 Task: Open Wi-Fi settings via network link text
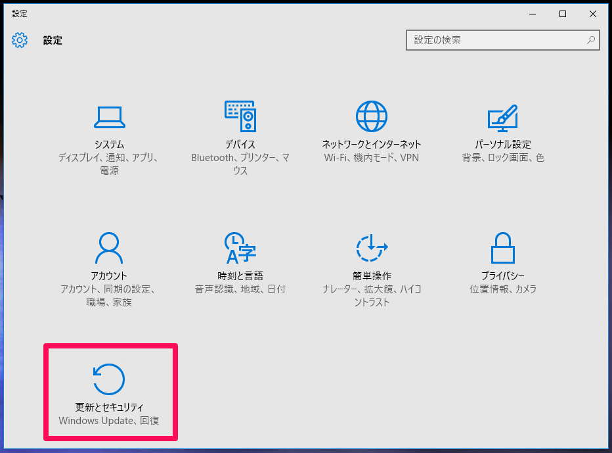372,158
